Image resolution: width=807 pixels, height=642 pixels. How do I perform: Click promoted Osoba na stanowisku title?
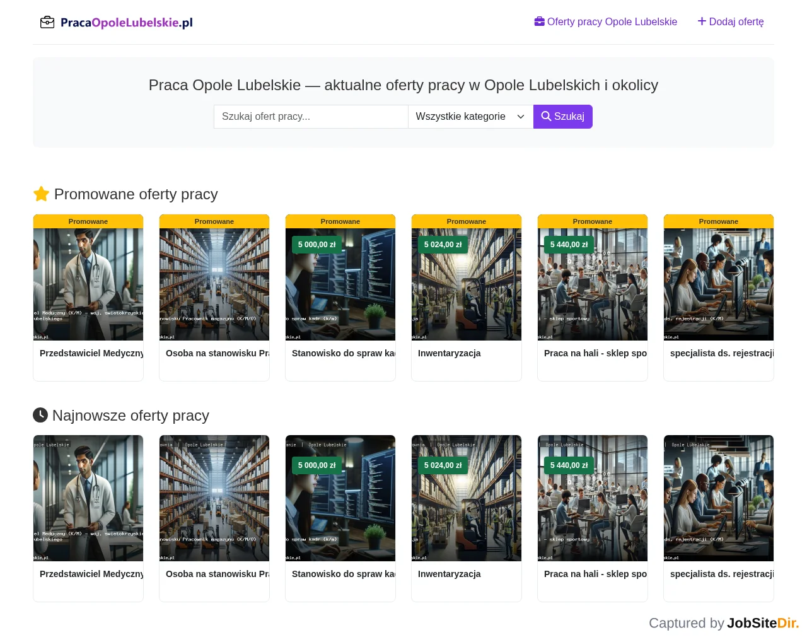[x=218, y=353]
